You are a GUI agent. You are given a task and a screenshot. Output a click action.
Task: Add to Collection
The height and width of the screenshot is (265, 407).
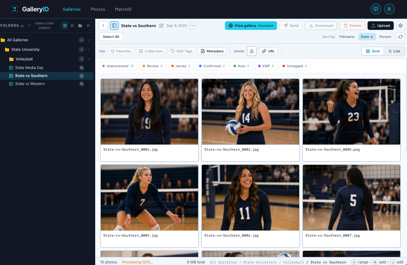tap(151, 51)
